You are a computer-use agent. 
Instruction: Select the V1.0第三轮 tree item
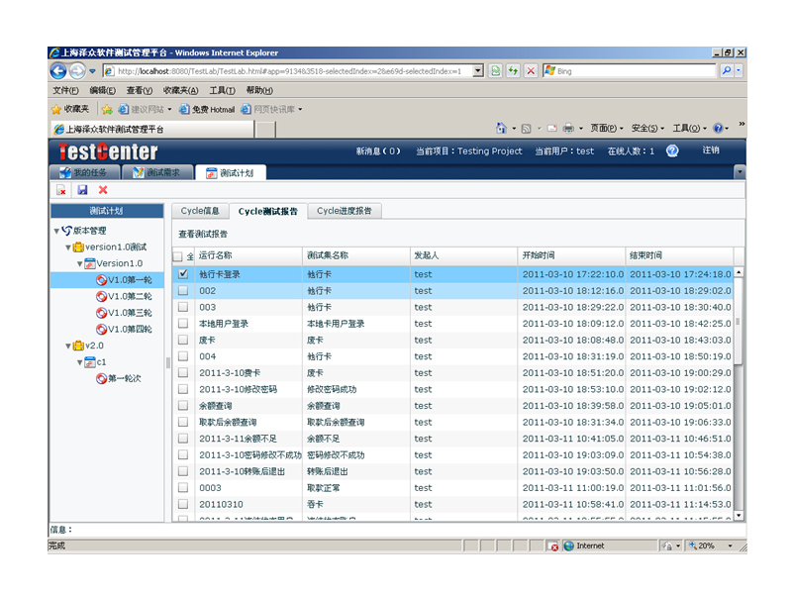(x=129, y=312)
